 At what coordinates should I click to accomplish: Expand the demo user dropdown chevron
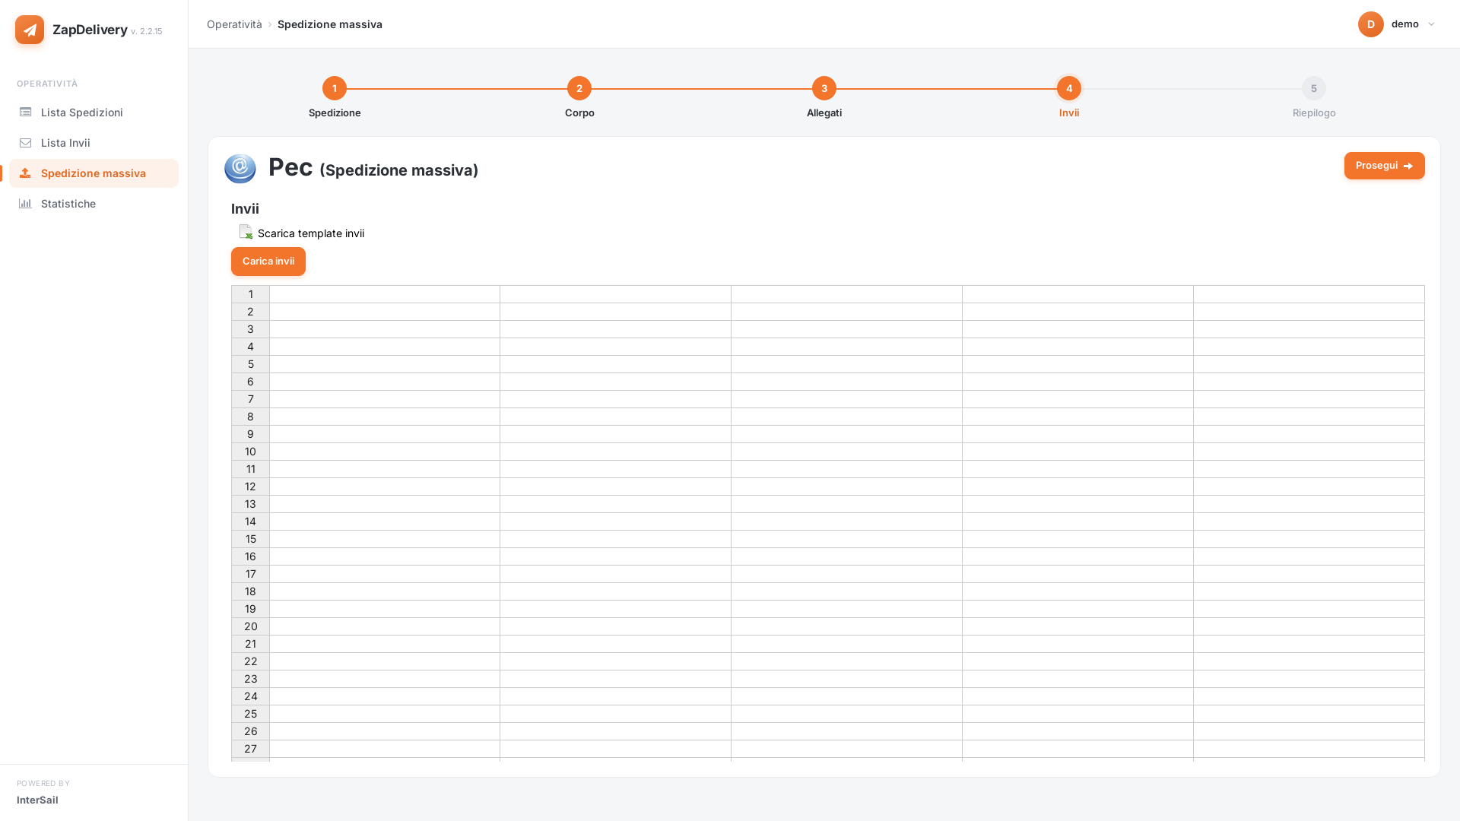[x=1431, y=24]
